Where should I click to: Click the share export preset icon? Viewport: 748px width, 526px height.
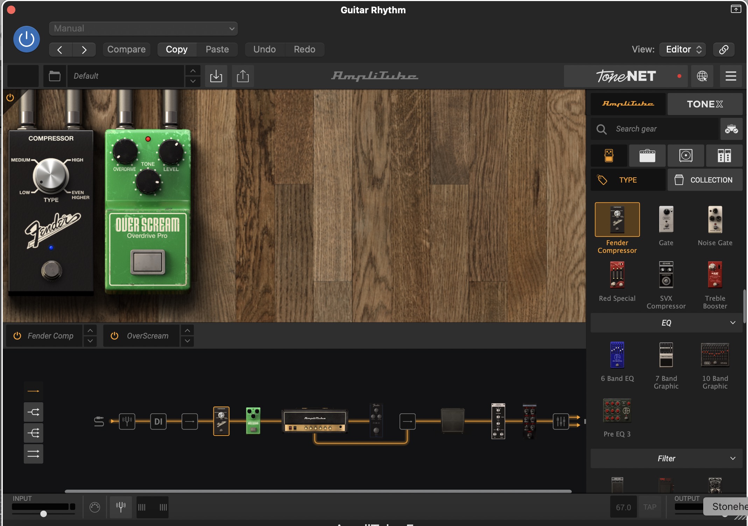pyautogui.click(x=243, y=76)
